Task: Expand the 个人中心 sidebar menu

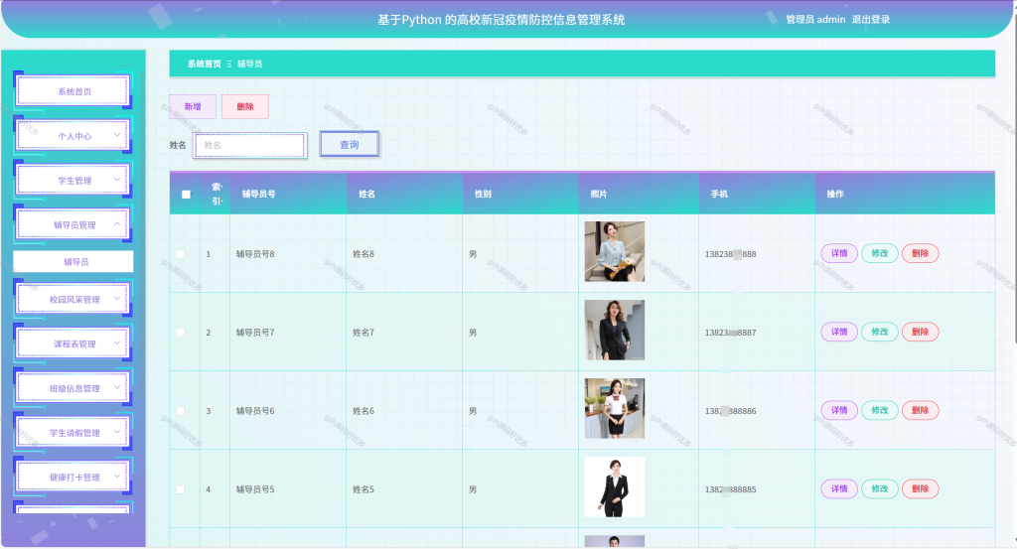Action: pyautogui.click(x=73, y=135)
